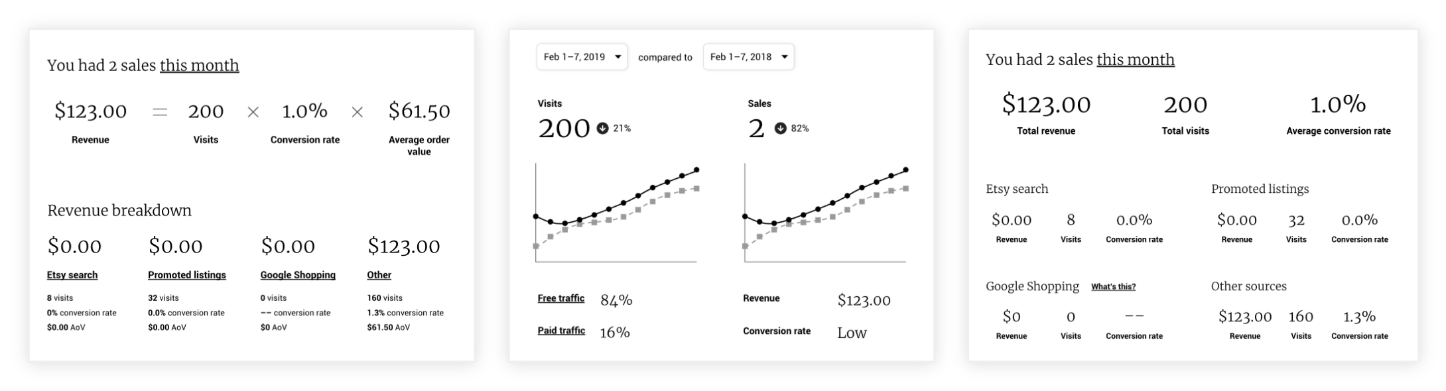Open the Feb 1–7, 2018 comparison dropdown
The width and height of the screenshot is (1446, 391).
[748, 57]
